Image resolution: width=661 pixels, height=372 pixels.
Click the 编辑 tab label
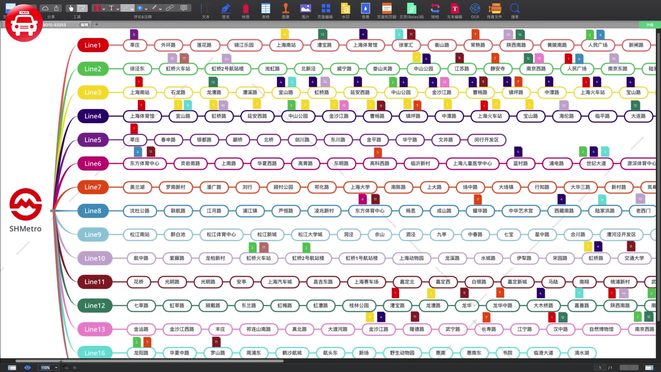coord(84,25)
